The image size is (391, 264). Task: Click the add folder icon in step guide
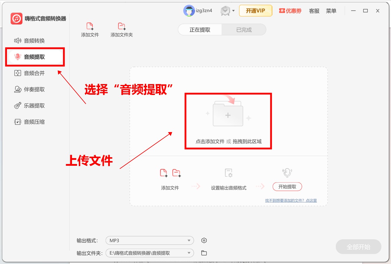point(176,173)
